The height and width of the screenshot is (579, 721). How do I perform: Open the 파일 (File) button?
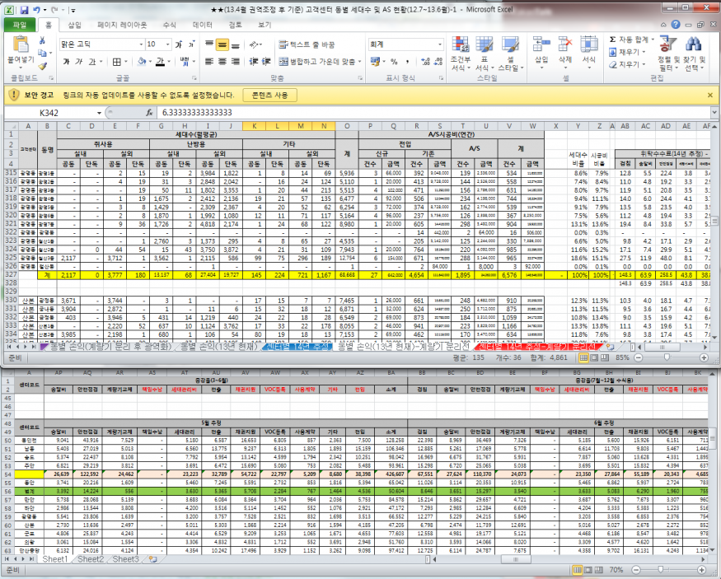pos(20,25)
